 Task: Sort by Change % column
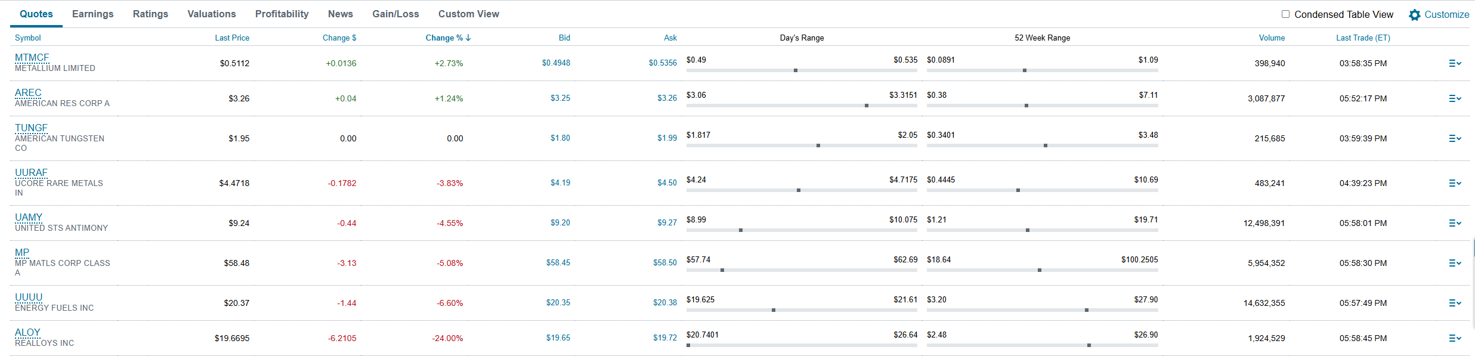(x=447, y=38)
